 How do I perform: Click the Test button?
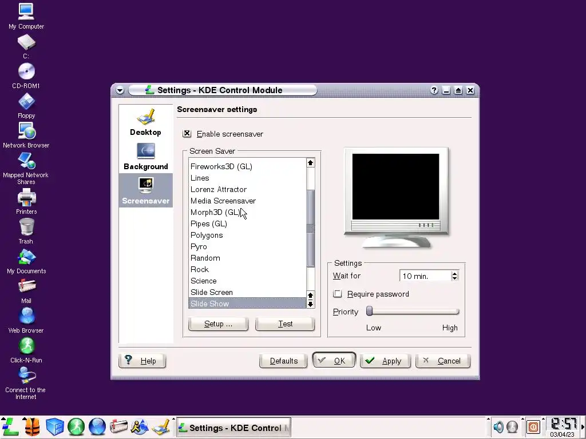point(285,324)
